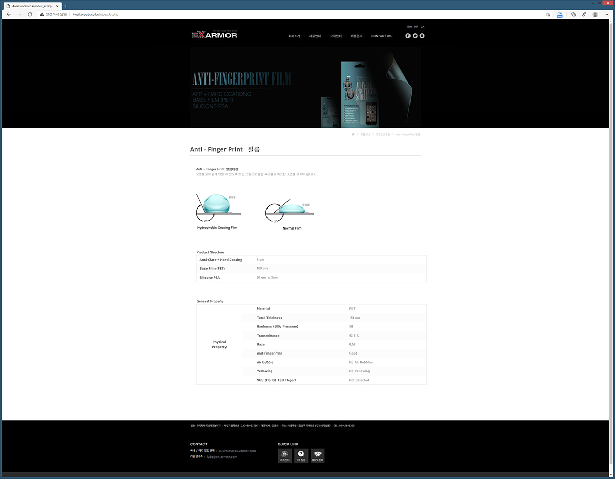Open the 제품안내 navigation menu
Screen dimensions: 615x479
point(315,36)
